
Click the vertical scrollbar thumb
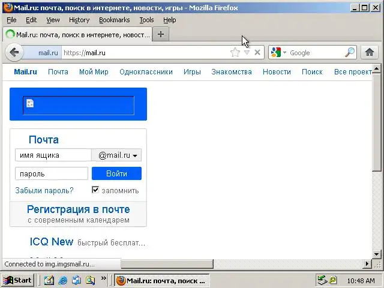pyautogui.click(x=377, y=122)
